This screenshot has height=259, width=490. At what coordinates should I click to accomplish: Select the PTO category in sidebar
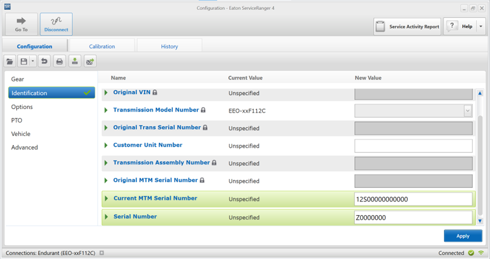[x=17, y=120]
